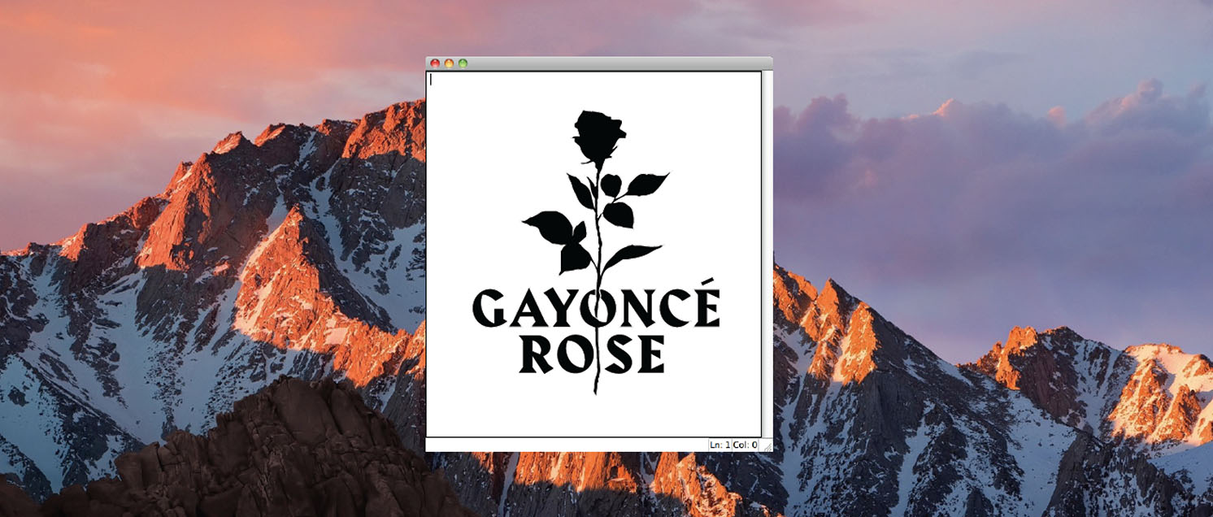Click the 'Ln: 1' status bar indicator
The width and height of the screenshot is (1213, 517).
point(720,445)
